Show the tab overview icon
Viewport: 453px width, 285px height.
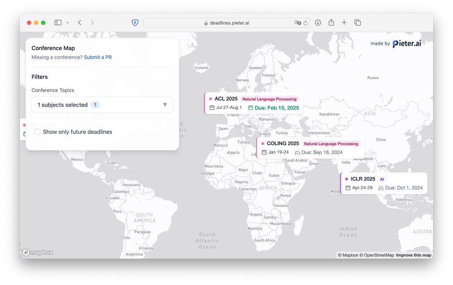click(x=358, y=23)
